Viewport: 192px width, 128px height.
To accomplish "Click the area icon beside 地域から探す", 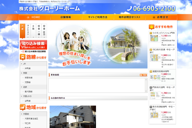I will (22, 107).
